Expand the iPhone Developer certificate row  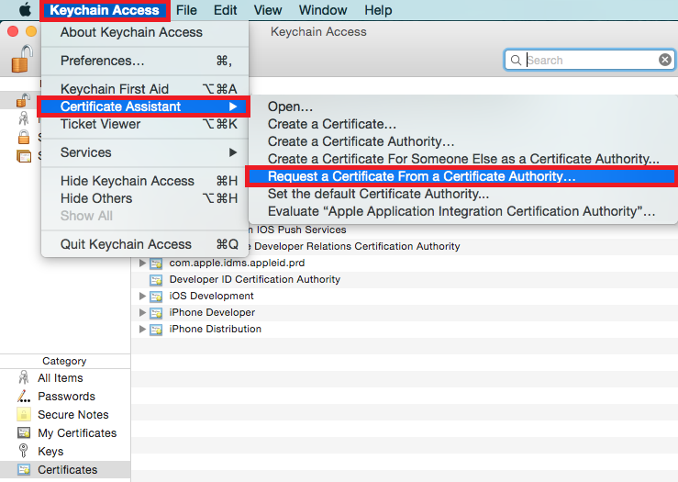click(x=142, y=312)
